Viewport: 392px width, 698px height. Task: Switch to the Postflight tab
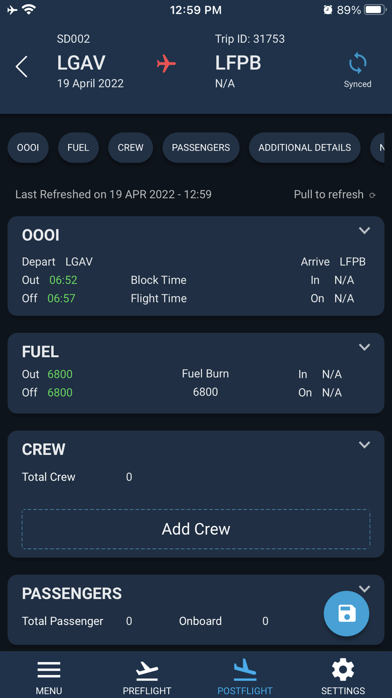pos(245,677)
